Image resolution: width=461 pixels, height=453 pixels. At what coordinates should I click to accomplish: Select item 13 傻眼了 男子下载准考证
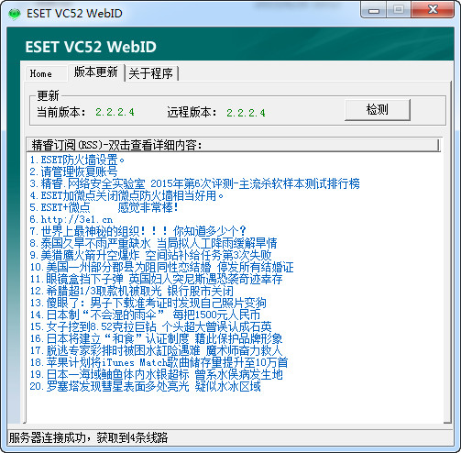(148, 303)
